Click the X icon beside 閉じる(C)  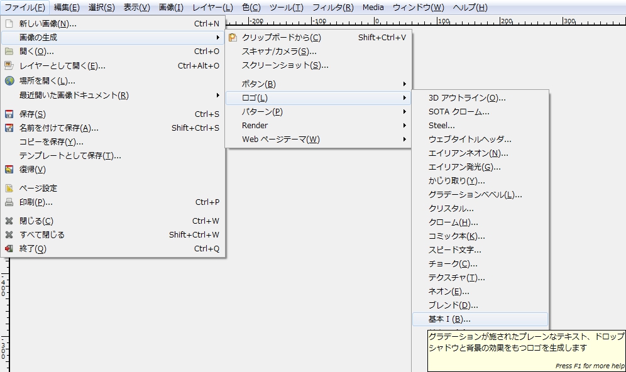(9, 221)
